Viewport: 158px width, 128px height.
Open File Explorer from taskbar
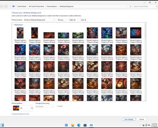point(73,125)
